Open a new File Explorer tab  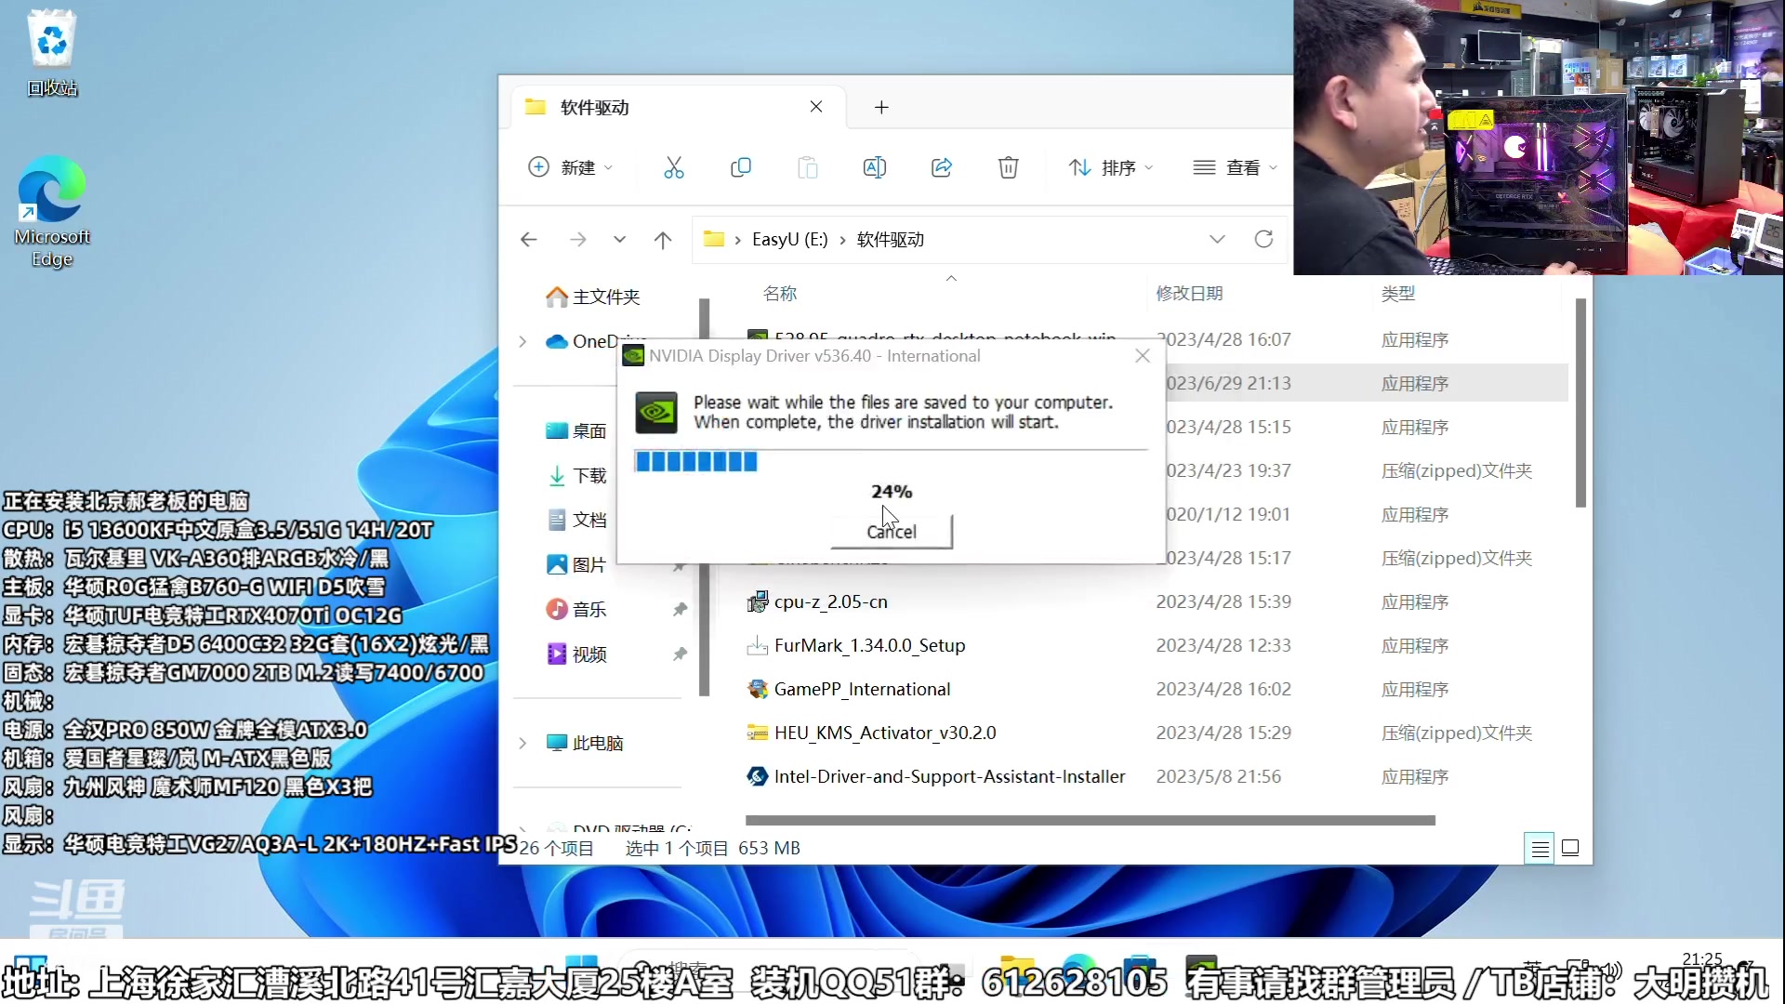881,107
